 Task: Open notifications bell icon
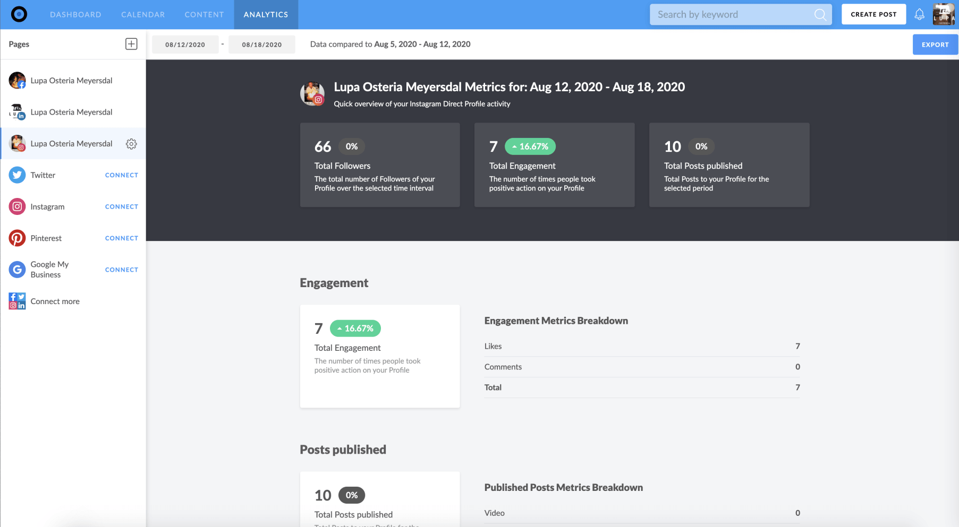tap(919, 15)
